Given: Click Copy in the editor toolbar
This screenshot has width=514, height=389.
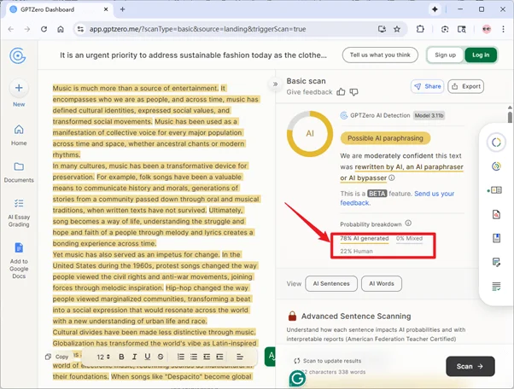Looking at the screenshot, I should (57, 357).
